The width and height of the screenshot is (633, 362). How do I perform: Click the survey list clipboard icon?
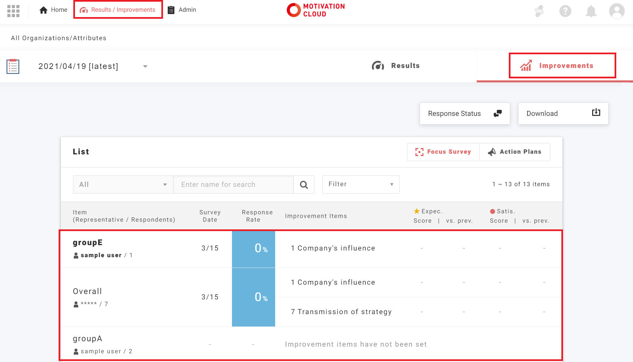13,66
